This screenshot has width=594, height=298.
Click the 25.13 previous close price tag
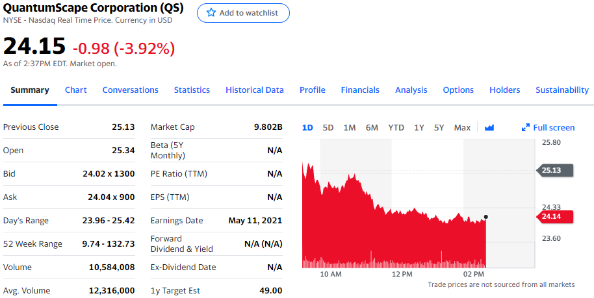pos(555,170)
